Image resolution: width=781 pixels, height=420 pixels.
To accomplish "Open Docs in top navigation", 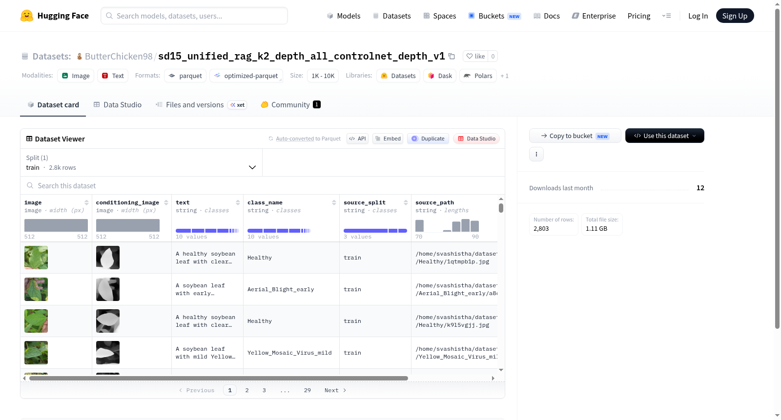I will tap(546, 16).
